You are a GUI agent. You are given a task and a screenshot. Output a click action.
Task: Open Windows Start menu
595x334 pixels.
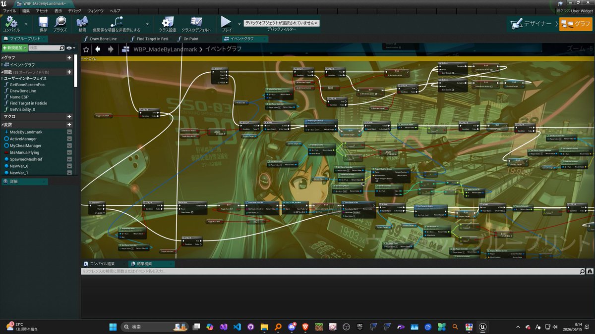(113, 327)
